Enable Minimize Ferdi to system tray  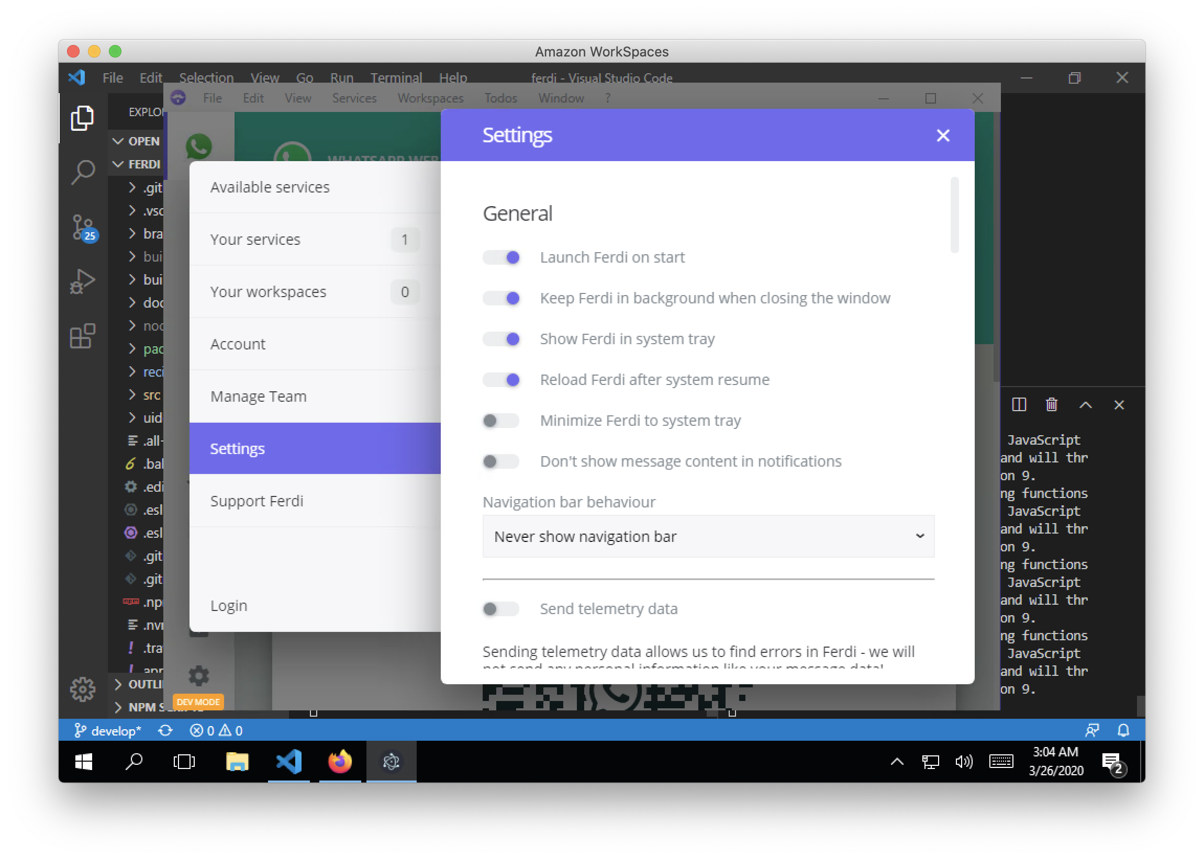tap(501, 421)
